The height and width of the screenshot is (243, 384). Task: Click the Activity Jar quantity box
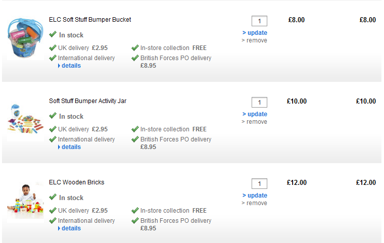[259, 103]
